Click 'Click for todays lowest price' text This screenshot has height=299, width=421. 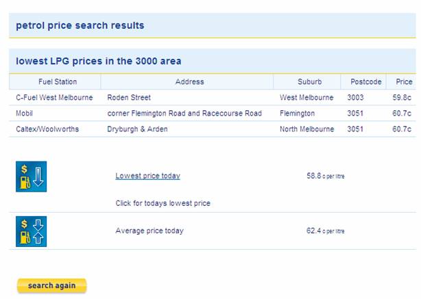(x=163, y=203)
